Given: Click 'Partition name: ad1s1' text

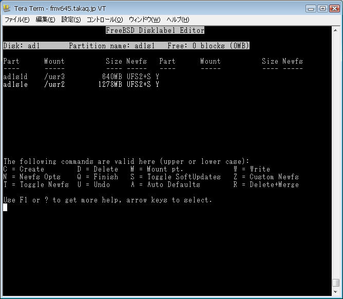Looking at the screenshot, I should tap(112, 46).
